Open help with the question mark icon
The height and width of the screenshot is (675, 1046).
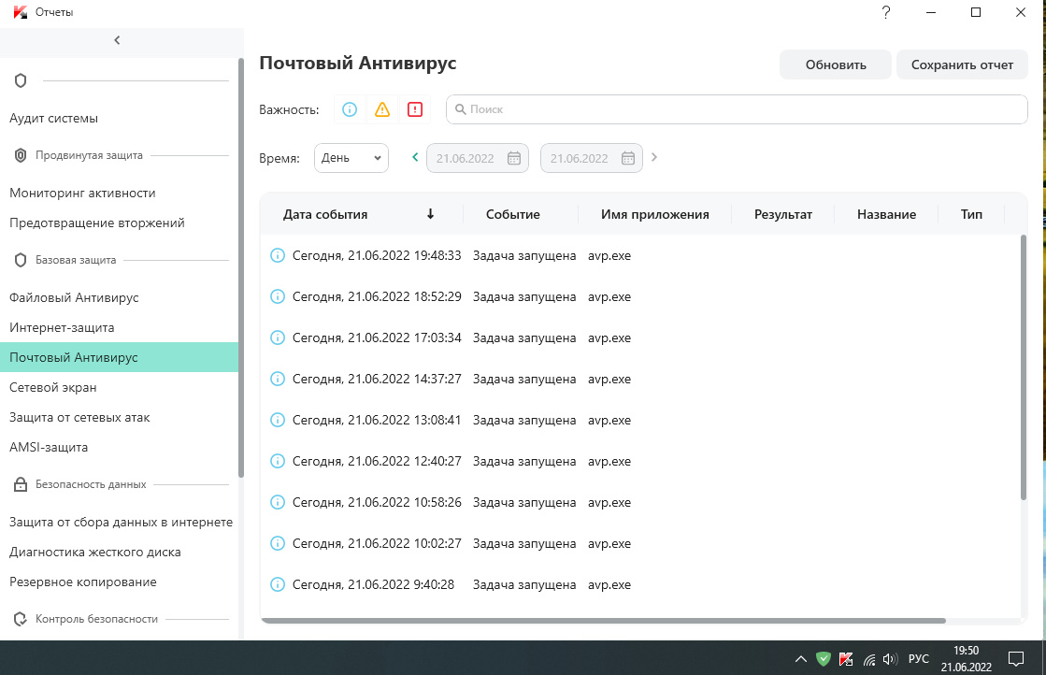coord(886,12)
